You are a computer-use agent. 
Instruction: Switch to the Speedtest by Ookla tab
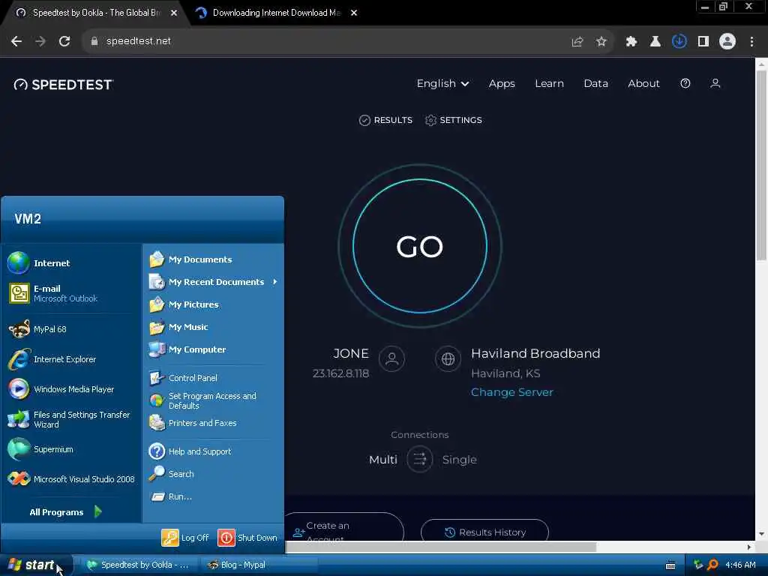[x=95, y=13]
